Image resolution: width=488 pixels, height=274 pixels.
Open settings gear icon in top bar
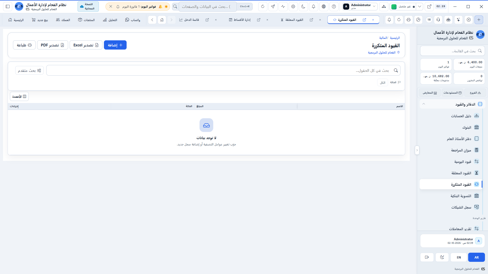pos(293,7)
